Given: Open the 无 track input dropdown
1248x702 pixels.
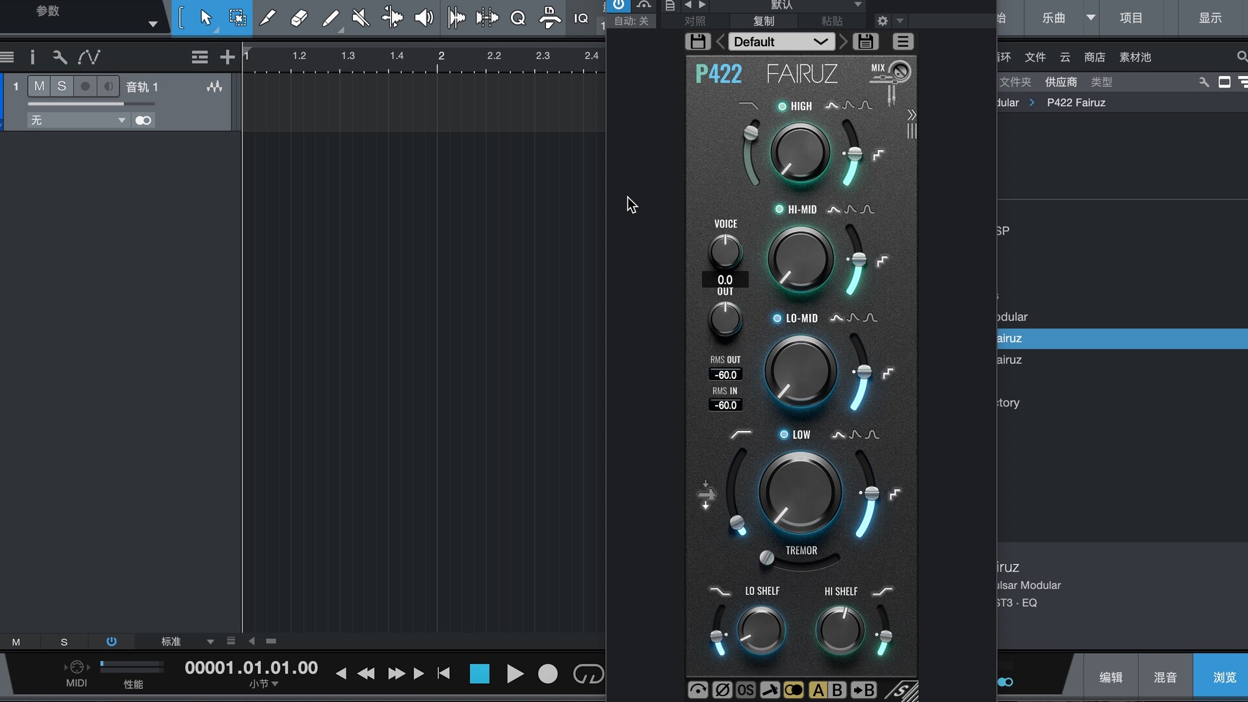Looking at the screenshot, I should click(78, 120).
